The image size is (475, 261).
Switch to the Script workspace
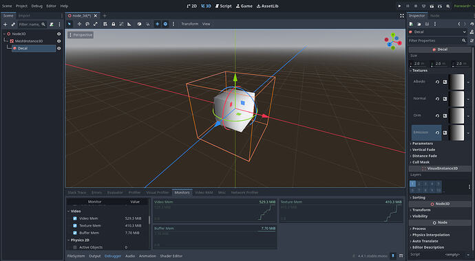tap(224, 6)
